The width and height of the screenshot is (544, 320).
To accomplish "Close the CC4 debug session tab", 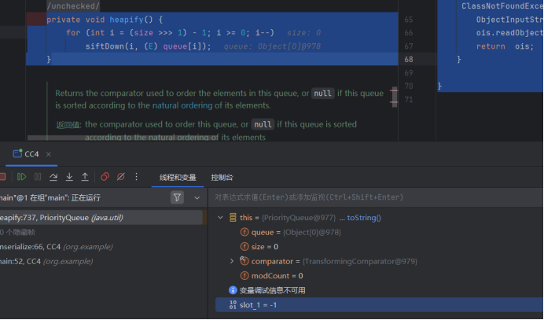I will point(48,154).
